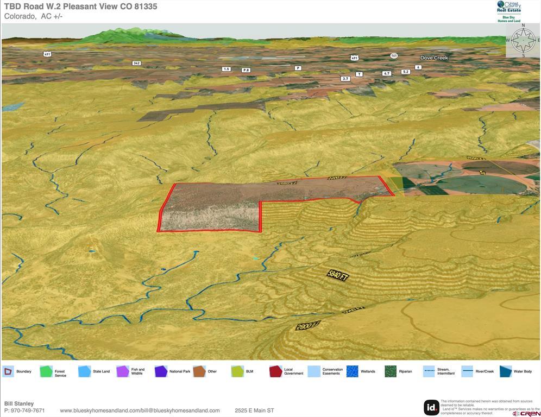The image size is (541, 417).
Task: Click inside the red-outlined property parcel
Action: (217, 206)
